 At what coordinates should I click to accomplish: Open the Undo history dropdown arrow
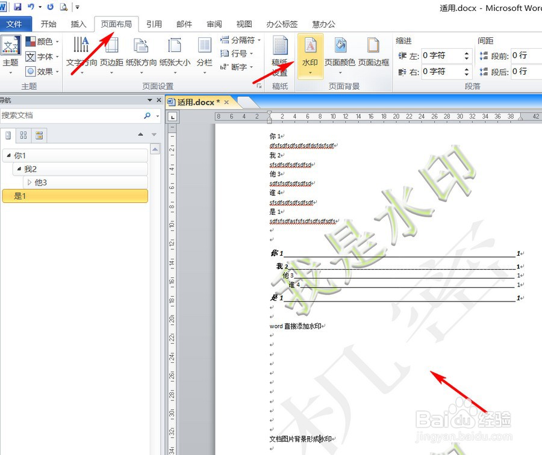[40, 7]
